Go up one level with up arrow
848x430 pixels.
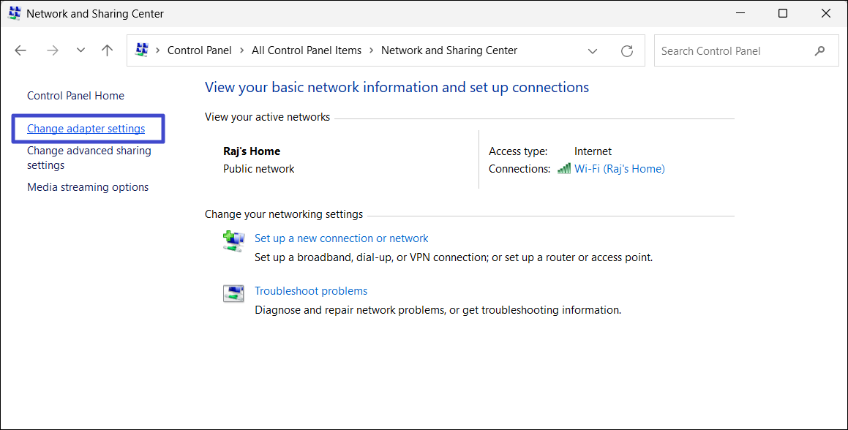[x=108, y=50]
